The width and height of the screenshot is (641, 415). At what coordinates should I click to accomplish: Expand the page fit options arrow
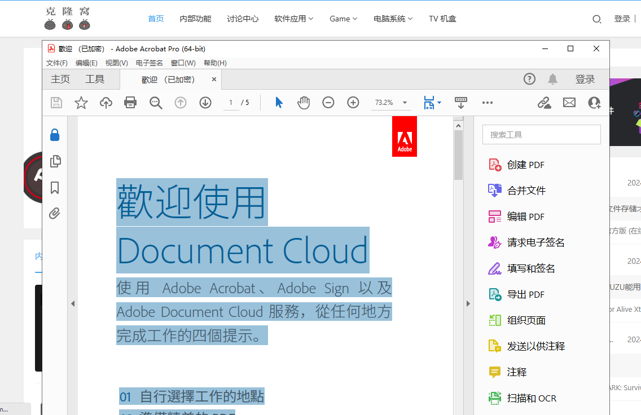[439, 103]
